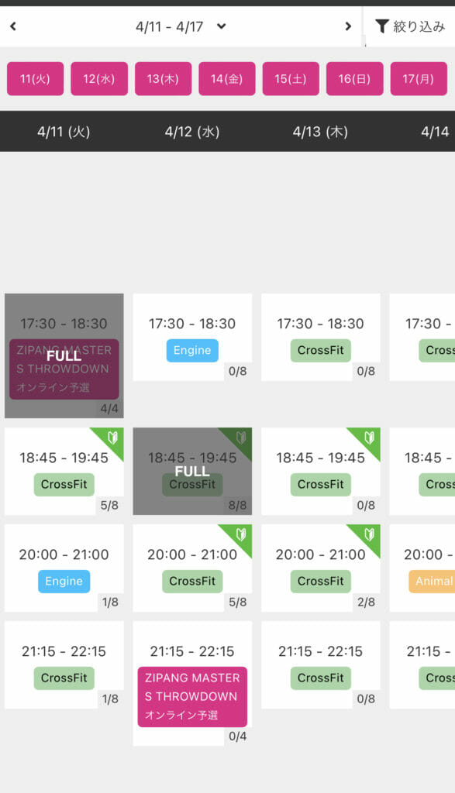Open the 絞り込み filter funnel icon
This screenshot has height=793, width=455.
pos(382,26)
